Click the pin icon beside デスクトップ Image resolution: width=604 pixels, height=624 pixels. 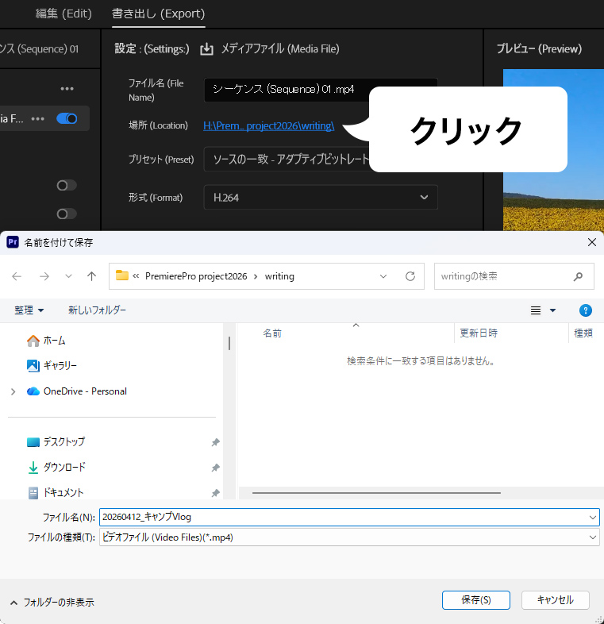coord(215,442)
